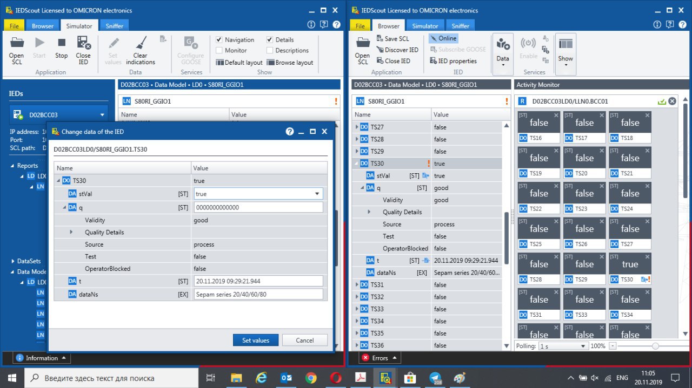Click the ENG language indicator
Screen dimensions: 692x388
tap(622, 378)
